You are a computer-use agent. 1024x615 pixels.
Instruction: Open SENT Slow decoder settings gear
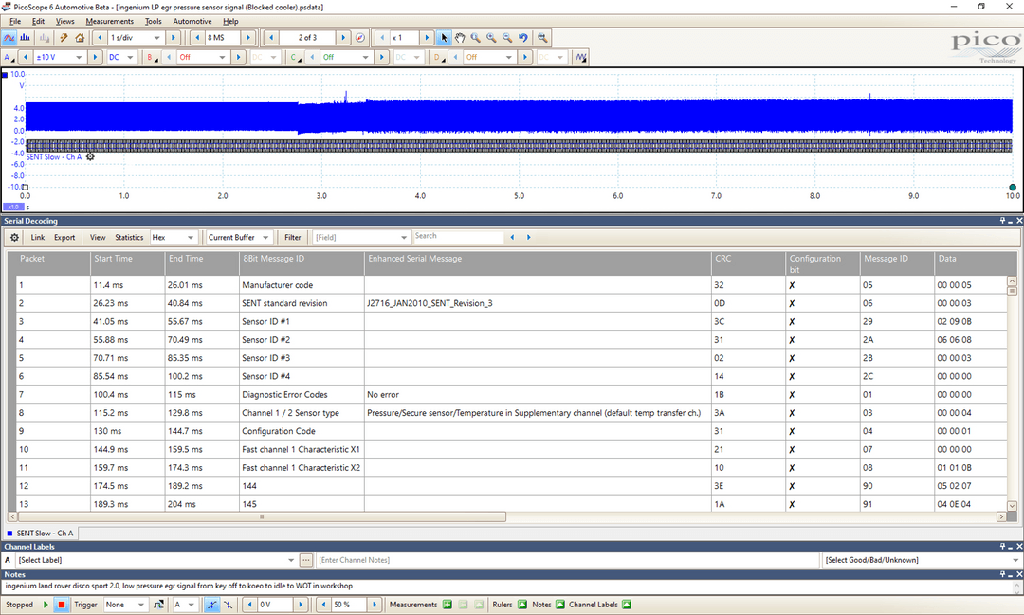[x=90, y=156]
